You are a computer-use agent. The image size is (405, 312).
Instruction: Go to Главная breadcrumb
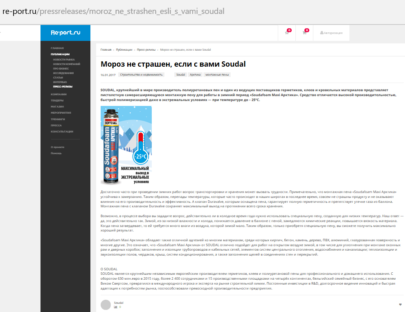(106, 50)
